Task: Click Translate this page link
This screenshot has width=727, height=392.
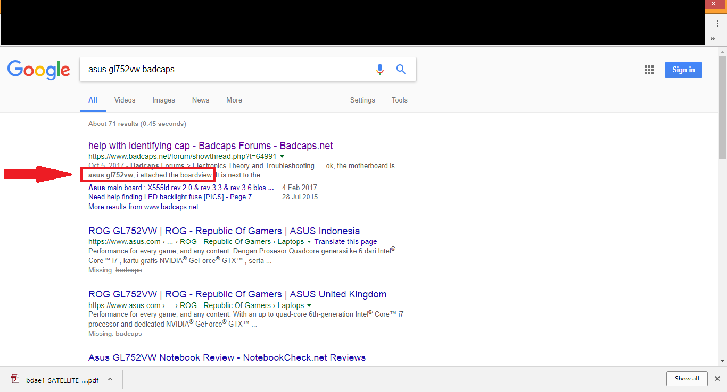Action: coord(346,242)
